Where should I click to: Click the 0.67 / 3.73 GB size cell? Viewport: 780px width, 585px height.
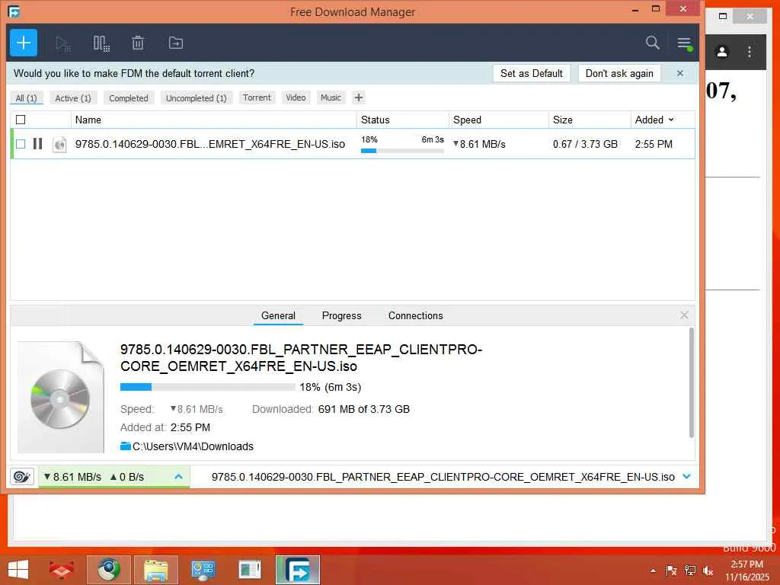coord(585,144)
